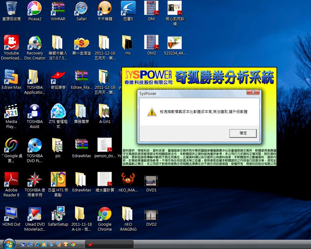This screenshot has width=311, height=249.
Task: Activate the 奇狐勝券 taskbar button
Action: 109,244
